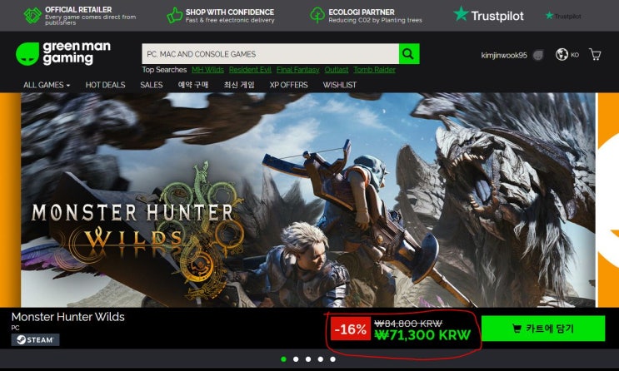This screenshot has width=619, height=371.
Task: Click the Resident Evil top search link
Action: tap(250, 70)
